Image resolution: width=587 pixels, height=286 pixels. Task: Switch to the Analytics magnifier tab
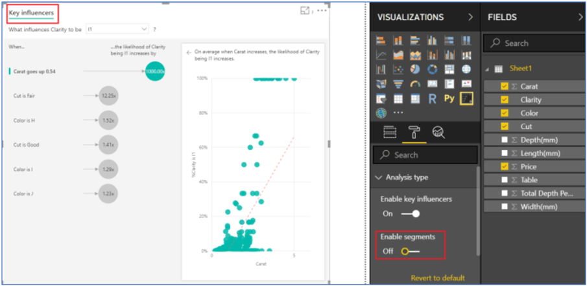(x=438, y=132)
